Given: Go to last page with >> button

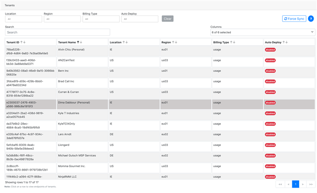Looking at the screenshot, I should pyautogui.click(x=311, y=184).
